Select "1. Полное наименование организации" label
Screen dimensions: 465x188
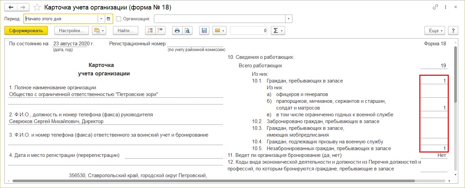tap(53, 88)
